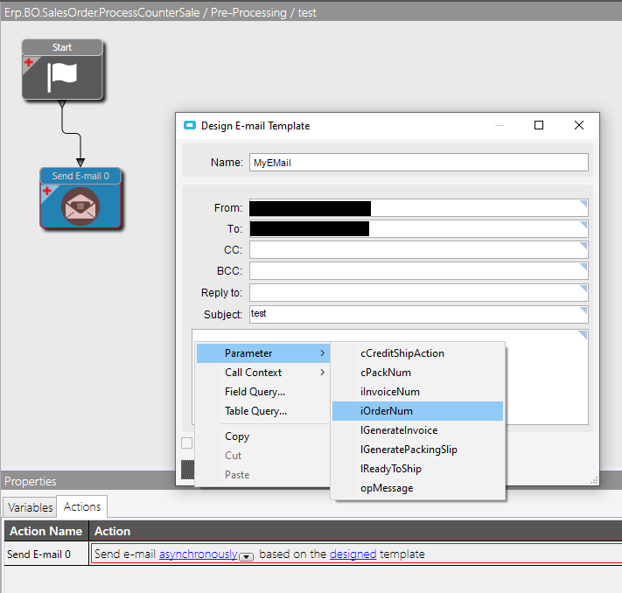Viewport: 622px width, 593px height.
Task: Click the dialog resize grip corner
Action: pos(594,480)
